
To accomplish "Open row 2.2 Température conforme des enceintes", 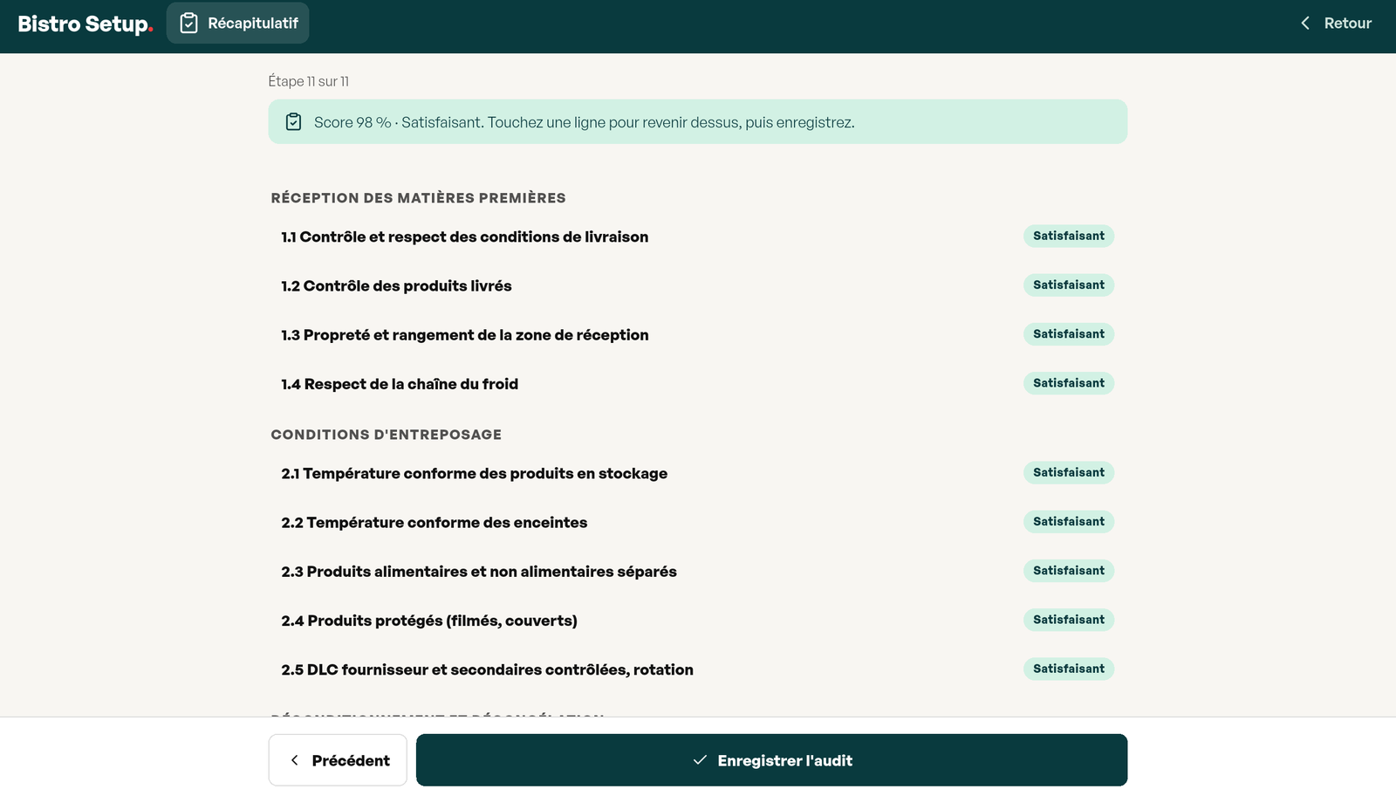I will pos(698,522).
